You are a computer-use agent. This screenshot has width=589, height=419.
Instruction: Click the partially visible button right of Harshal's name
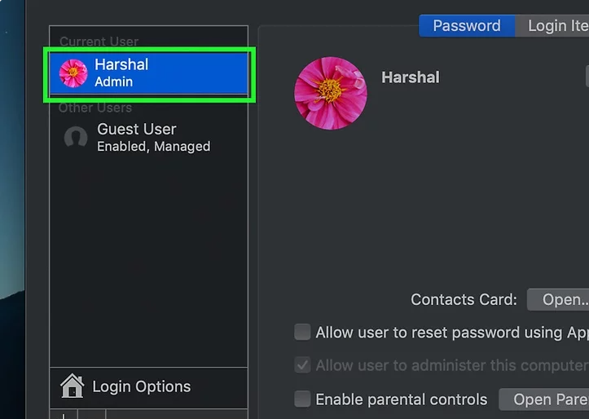(x=587, y=77)
